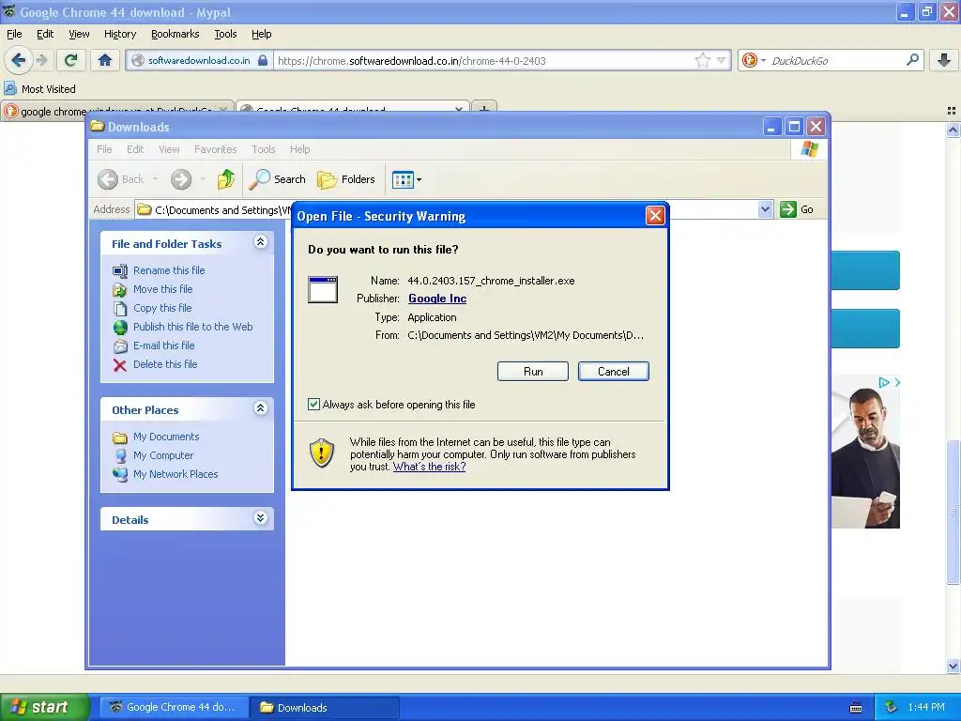Open the What's the risk? link

coord(429,467)
